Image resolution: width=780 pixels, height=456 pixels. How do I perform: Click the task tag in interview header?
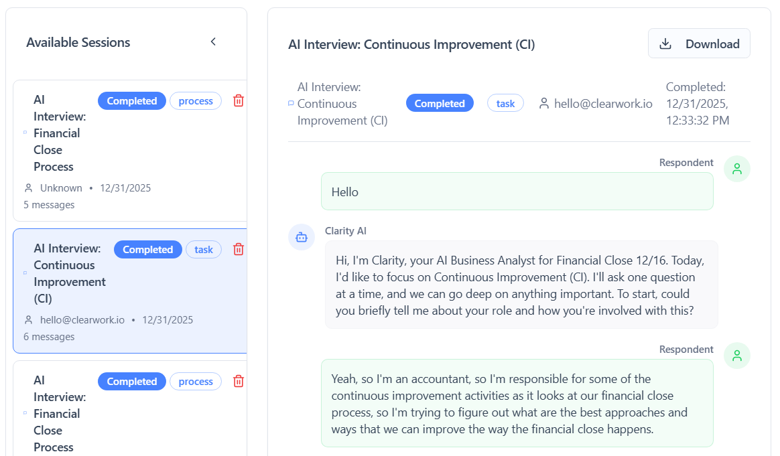click(x=505, y=103)
